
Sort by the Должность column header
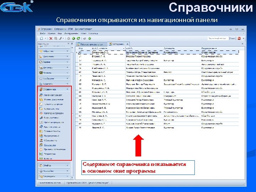182,48
